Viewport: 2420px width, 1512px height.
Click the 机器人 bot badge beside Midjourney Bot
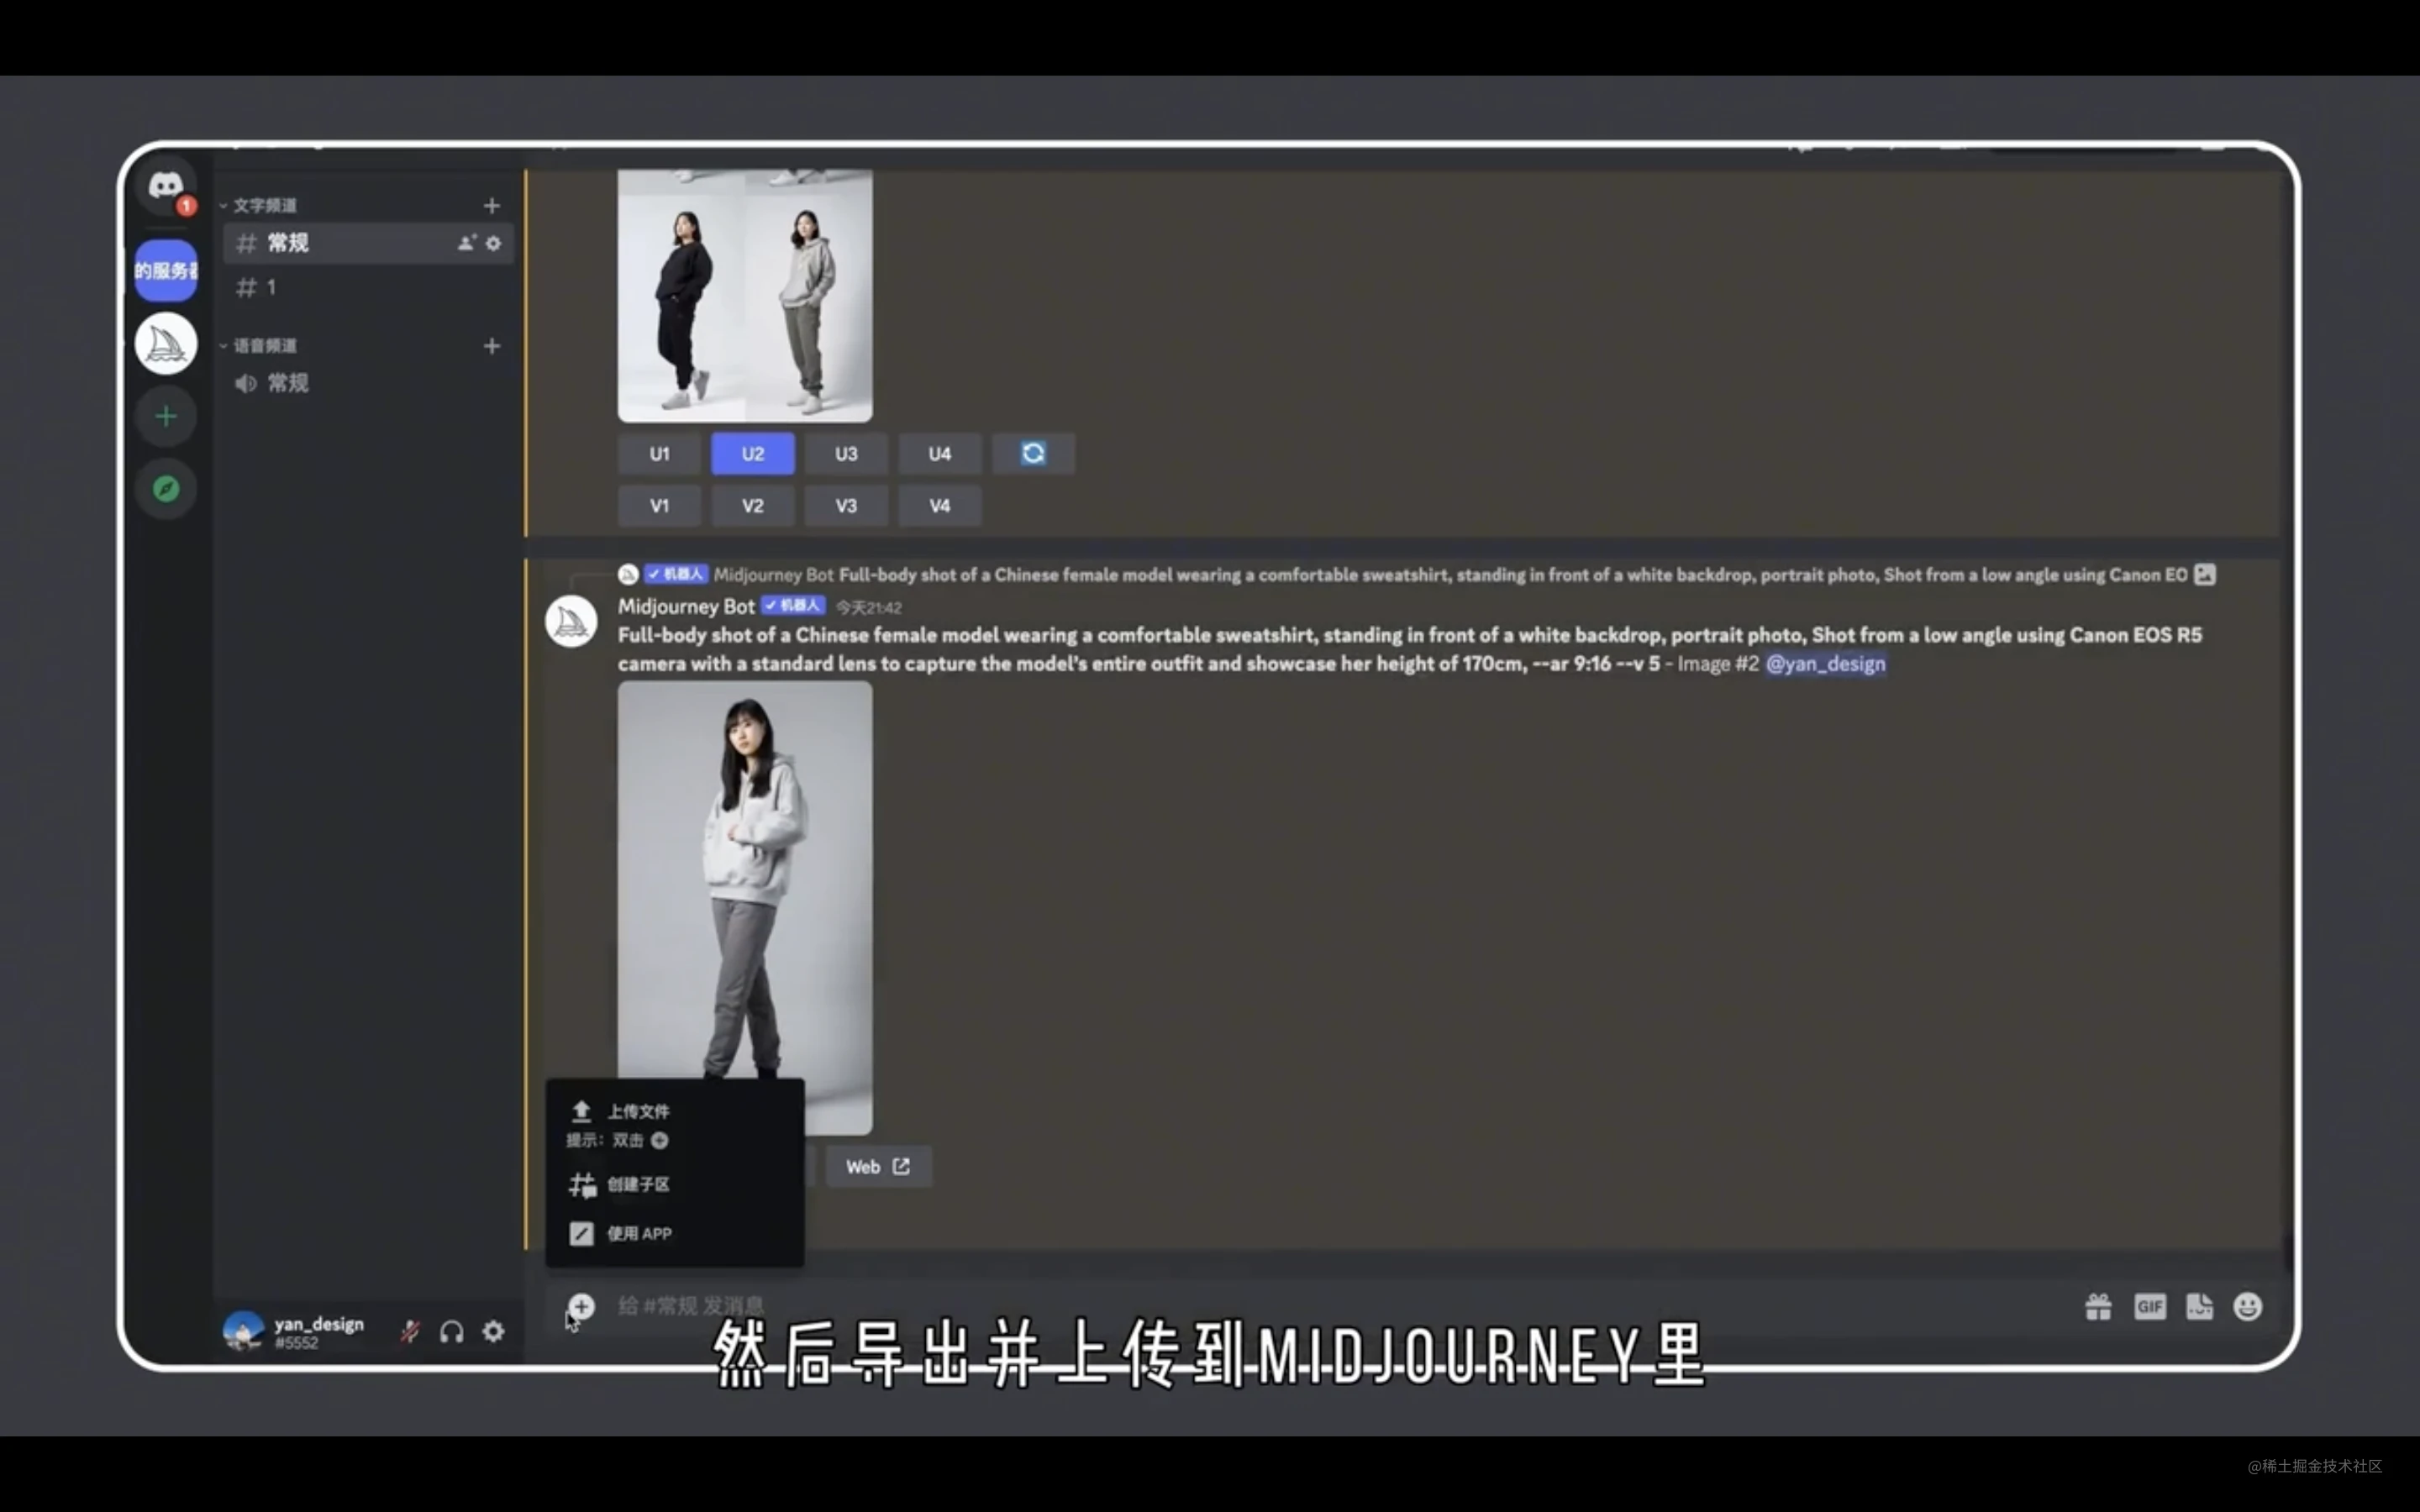(x=792, y=606)
